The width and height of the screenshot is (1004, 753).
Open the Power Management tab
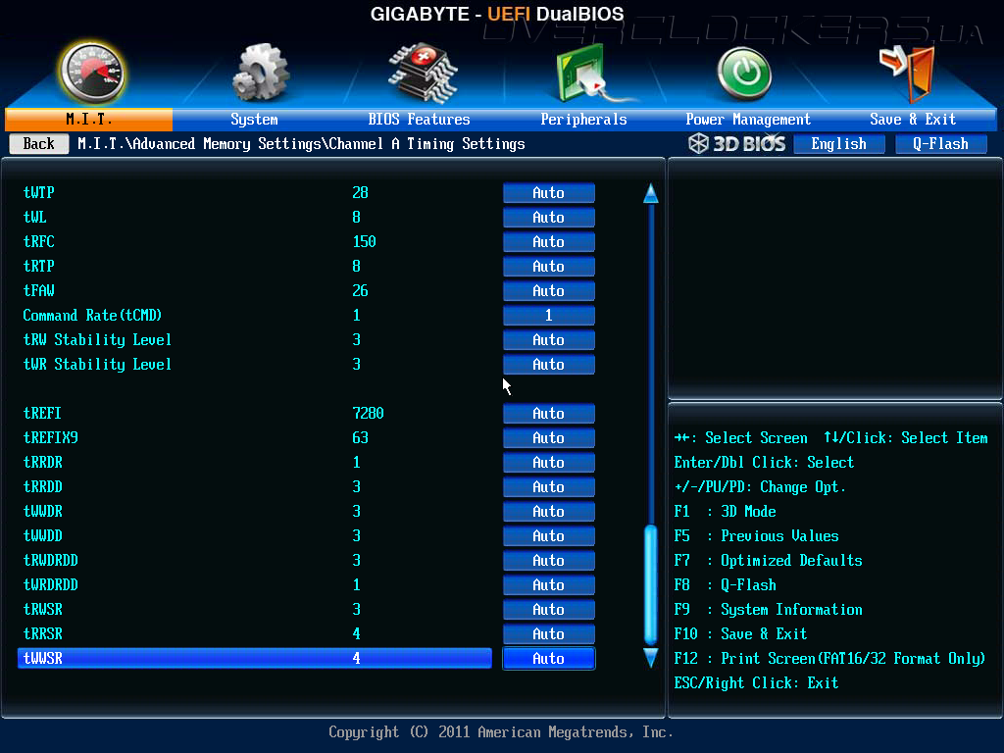[x=748, y=119]
